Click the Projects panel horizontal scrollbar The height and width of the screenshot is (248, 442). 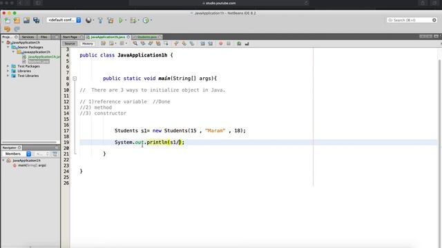(x=29, y=142)
